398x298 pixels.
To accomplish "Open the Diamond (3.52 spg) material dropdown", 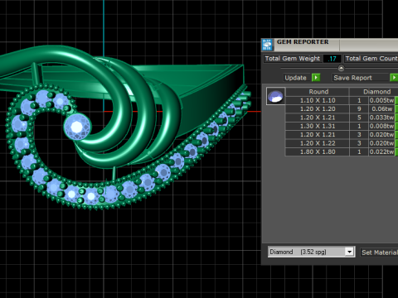I will [311, 252].
